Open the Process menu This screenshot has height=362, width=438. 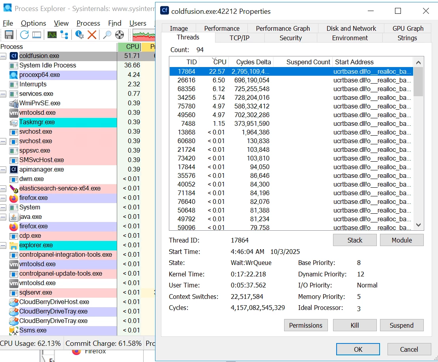(x=88, y=23)
